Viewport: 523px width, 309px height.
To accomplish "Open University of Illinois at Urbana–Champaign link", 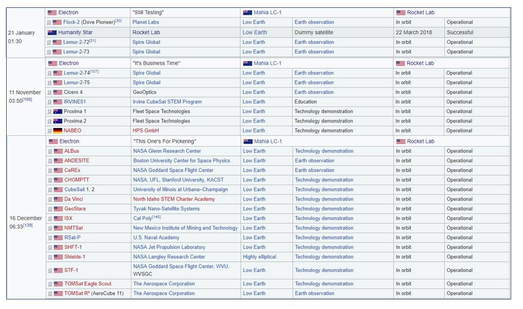I will (180, 190).
